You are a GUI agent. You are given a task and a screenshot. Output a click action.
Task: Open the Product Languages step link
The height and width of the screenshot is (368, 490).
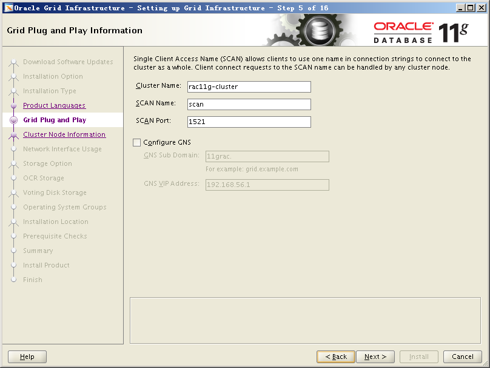pyautogui.click(x=54, y=106)
